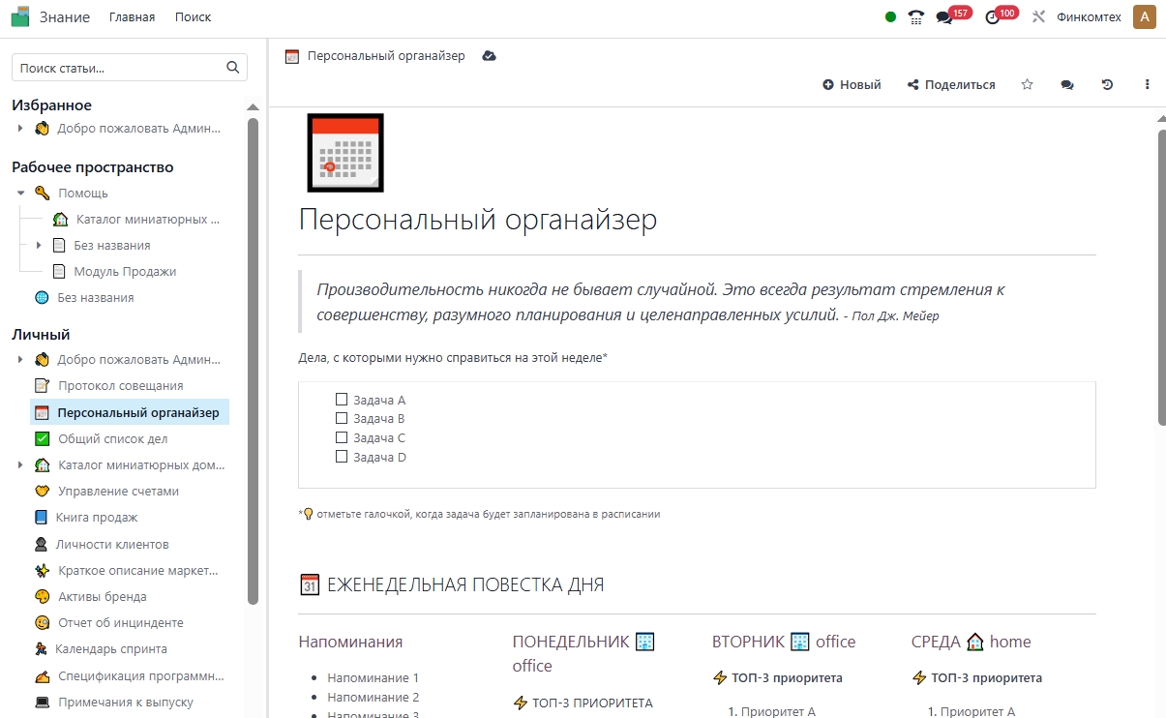Open the activities clock icon with 100 badge
The width and height of the screenshot is (1166, 718).
992,17
